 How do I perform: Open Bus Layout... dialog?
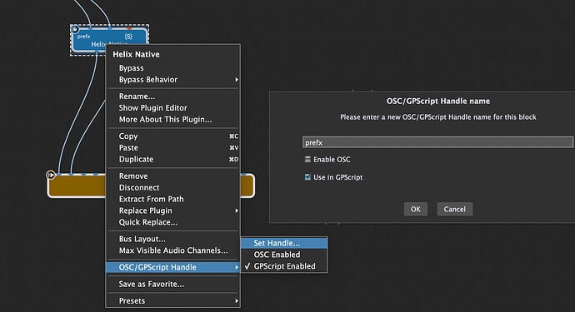173,239
